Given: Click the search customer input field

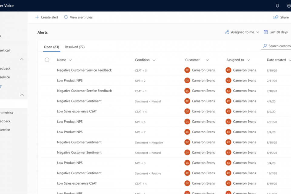Looking at the screenshot, I should click(279, 46).
